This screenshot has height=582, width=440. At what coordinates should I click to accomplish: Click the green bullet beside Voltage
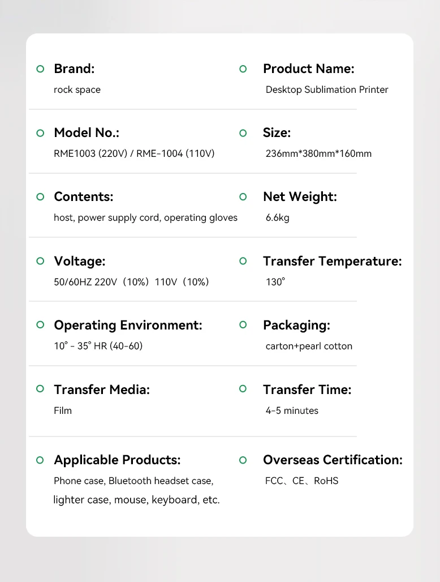click(x=40, y=261)
